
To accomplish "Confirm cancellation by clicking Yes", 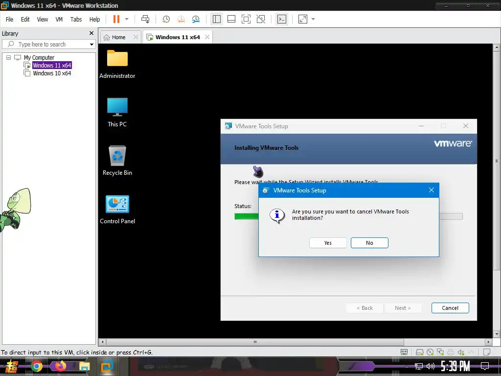I will click(x=328, y=243).
